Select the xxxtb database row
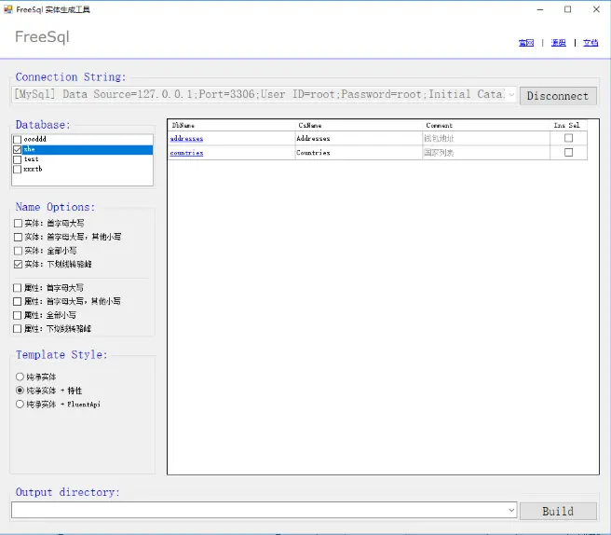 point(83,170)
